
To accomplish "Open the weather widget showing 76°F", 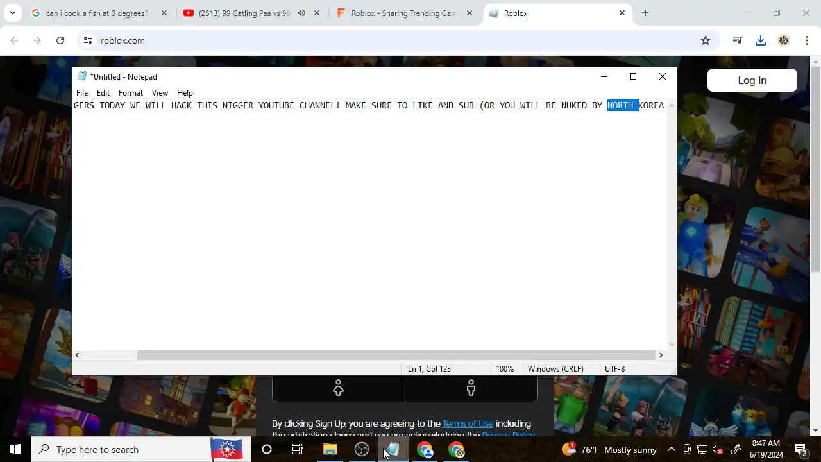I will tap(609, 449).
